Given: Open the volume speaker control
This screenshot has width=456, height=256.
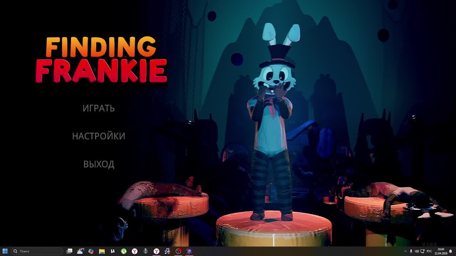Looking at the screenshot, I should click(416, 251).
